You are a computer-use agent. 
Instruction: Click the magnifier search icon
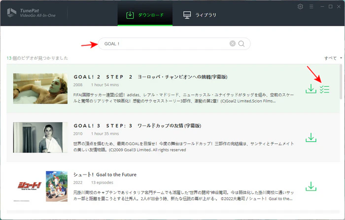point(241,43)
